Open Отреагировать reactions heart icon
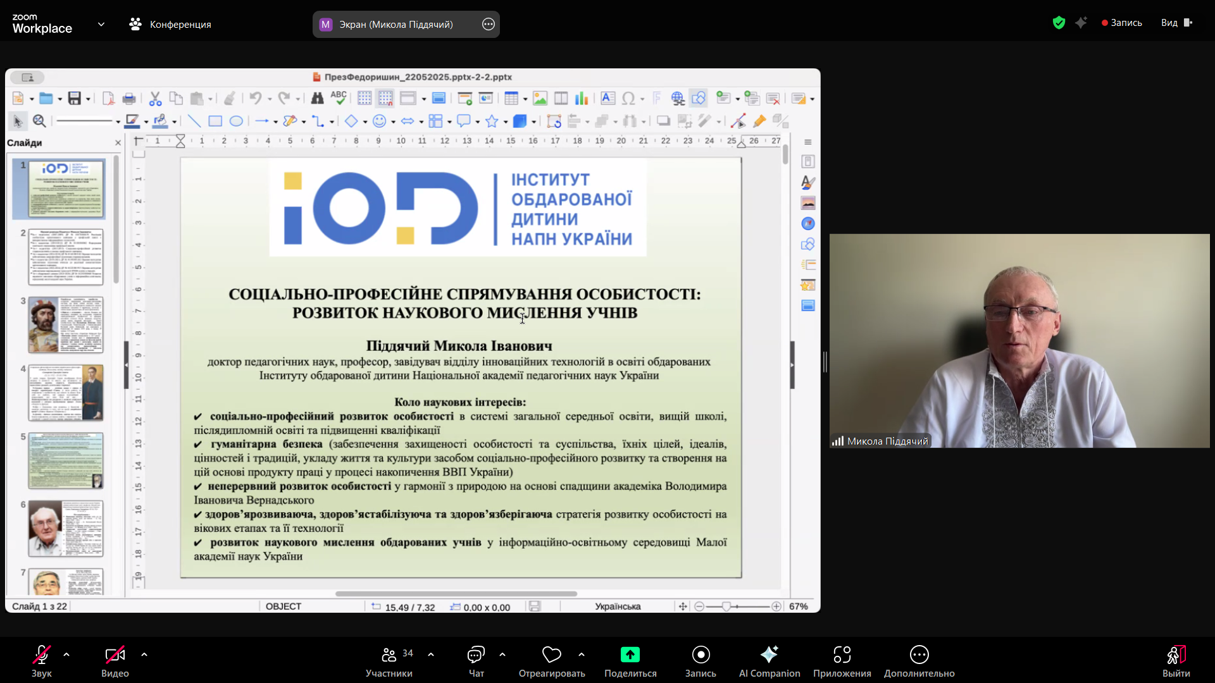1215x683 pixels. (551, 655)
